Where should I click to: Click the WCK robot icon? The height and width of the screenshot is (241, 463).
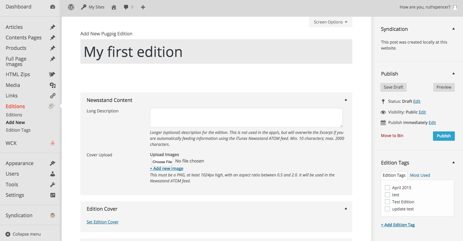[x=53, y=143]
